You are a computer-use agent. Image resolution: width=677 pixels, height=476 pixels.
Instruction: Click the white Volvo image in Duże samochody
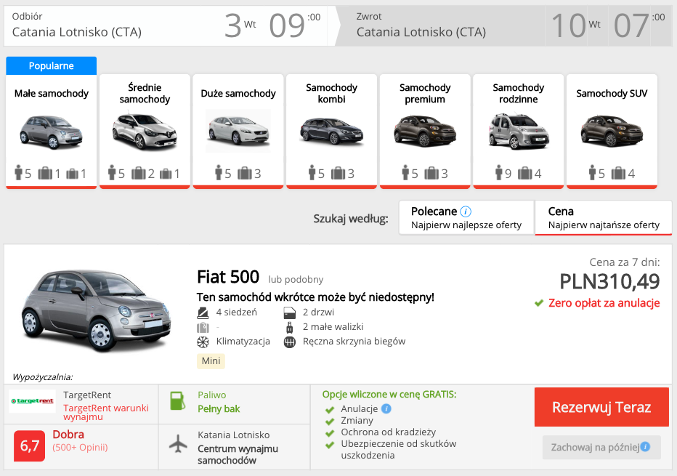[238, 131]
